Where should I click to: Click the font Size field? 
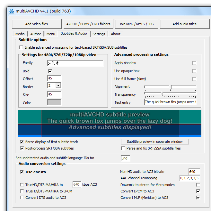54,94
